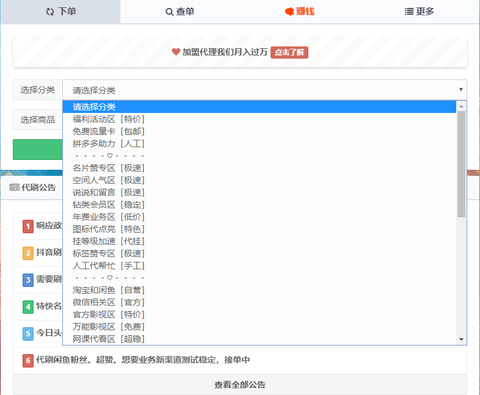Image resolution: width=480 pixels, height=395 pixels.
Task: Click the newspaper icon next to 代刷公告
Action: 14,187
